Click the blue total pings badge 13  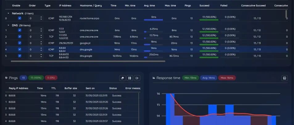23,78
